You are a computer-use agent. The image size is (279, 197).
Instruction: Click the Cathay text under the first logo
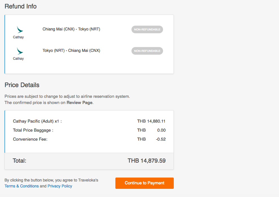click(x=18, y=37)
